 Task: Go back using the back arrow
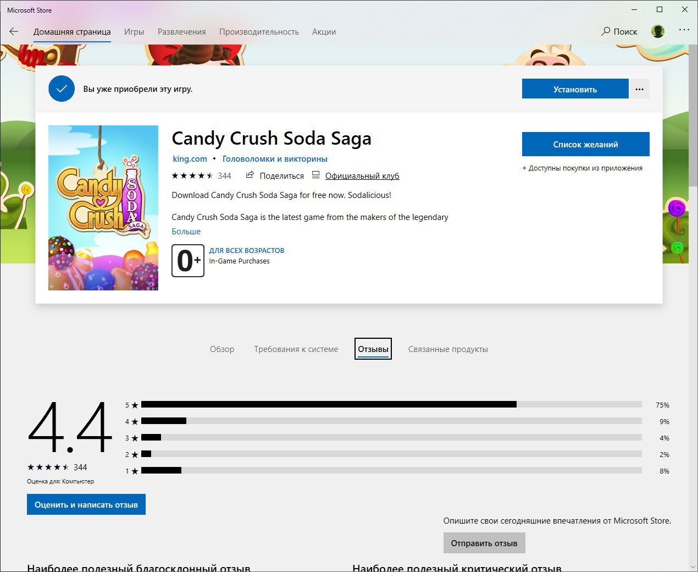[x=14, y=31]
